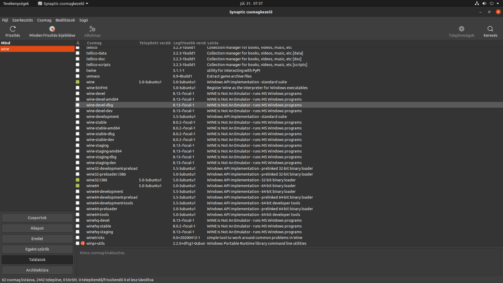Select the wine-stable package row

coord(97,123)
